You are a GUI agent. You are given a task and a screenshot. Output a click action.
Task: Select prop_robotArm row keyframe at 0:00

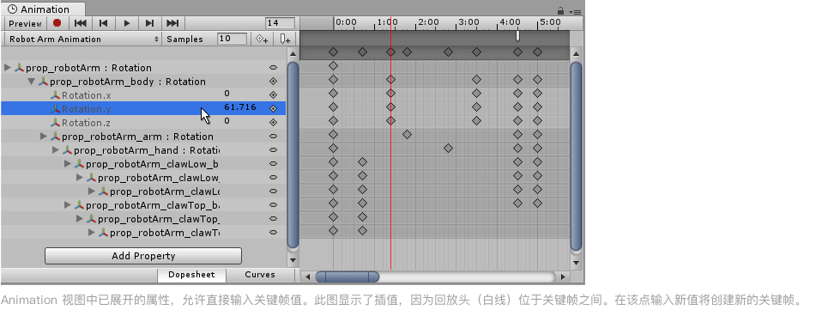pos(333,66)
